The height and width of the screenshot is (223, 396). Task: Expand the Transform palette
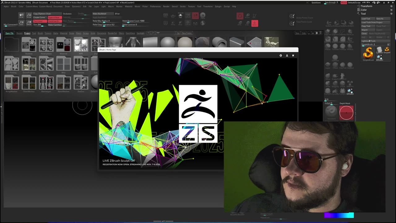pos(366,6)
